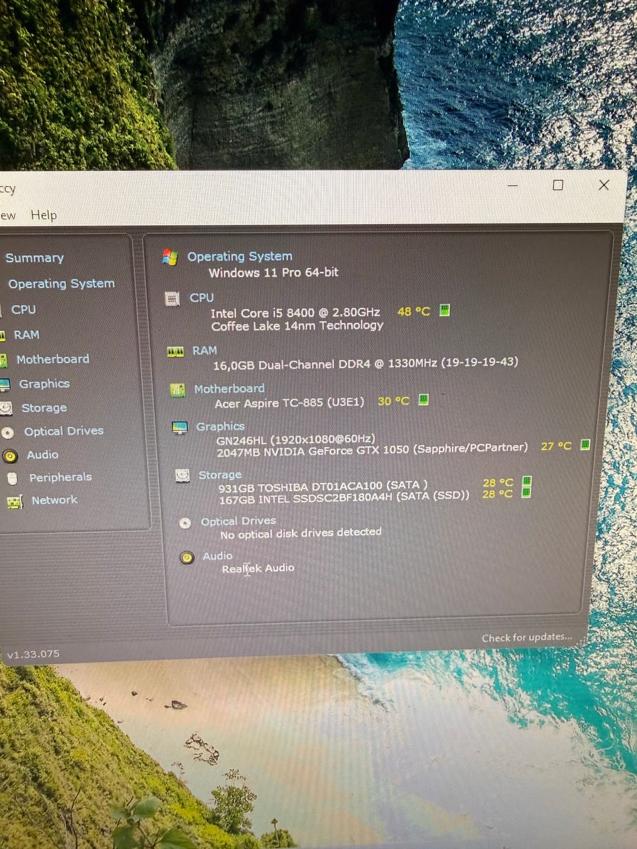Open the Help menu
Viewport: 637px width, 849px height.
[44, 215]
